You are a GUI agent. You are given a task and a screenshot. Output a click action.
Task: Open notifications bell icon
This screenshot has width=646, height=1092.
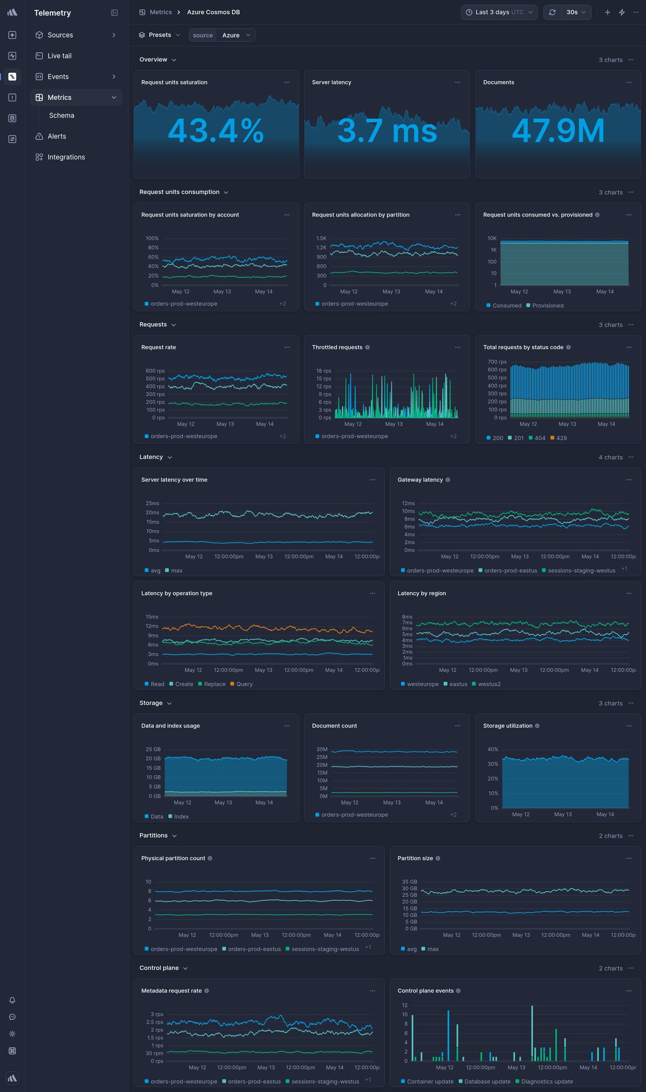point(12,1000)
